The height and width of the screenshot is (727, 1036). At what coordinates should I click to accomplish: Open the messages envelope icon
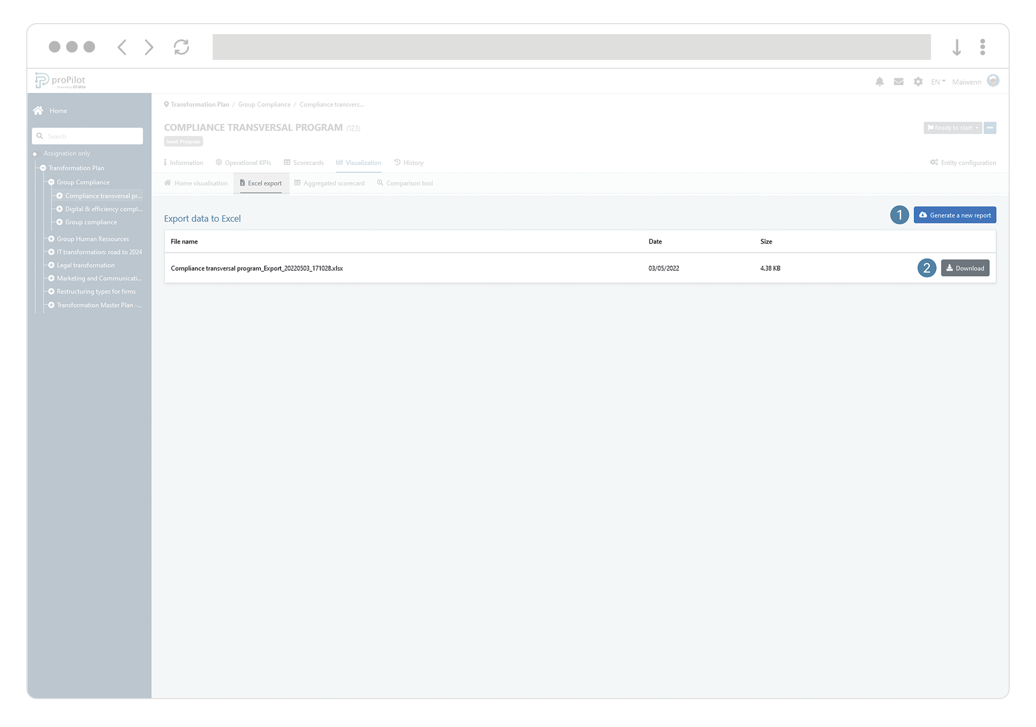898,81
